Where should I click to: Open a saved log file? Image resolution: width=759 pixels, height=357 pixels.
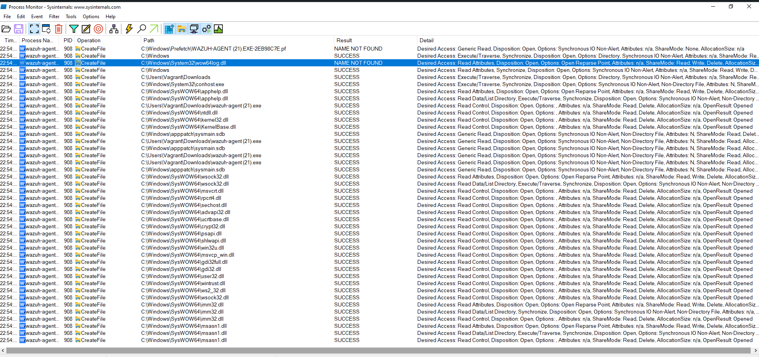click(x=6, y=28)
